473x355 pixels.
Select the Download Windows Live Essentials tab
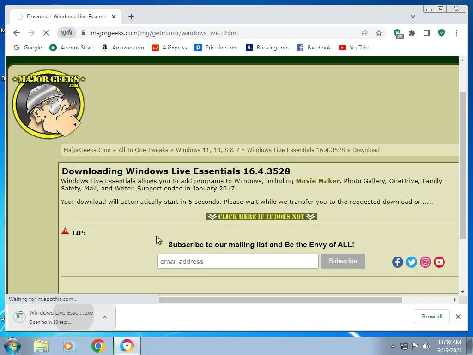[x=66, y=17]
